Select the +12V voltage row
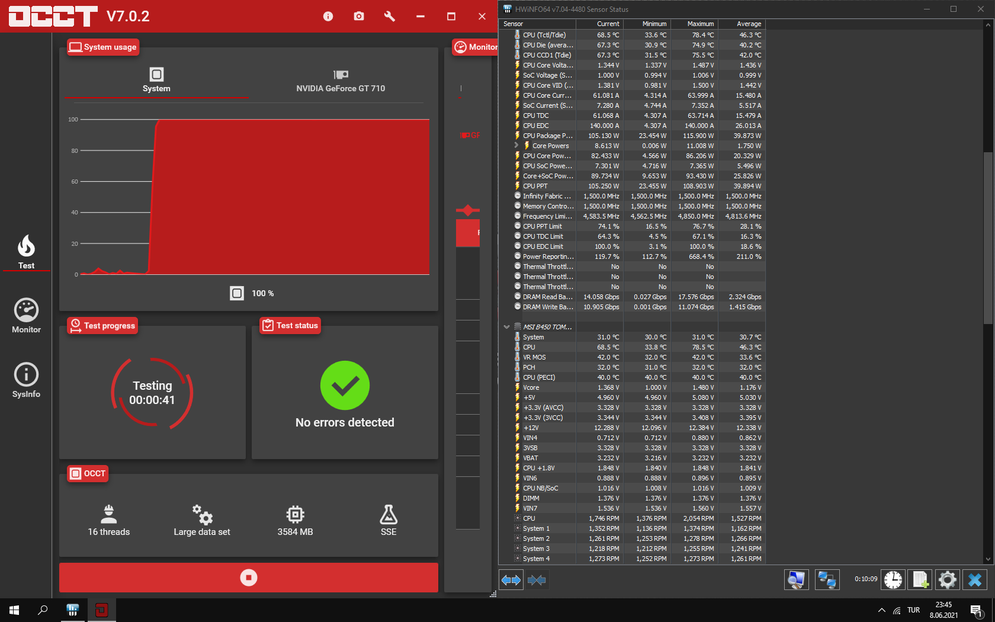995x622 pixels. (633, 428)
